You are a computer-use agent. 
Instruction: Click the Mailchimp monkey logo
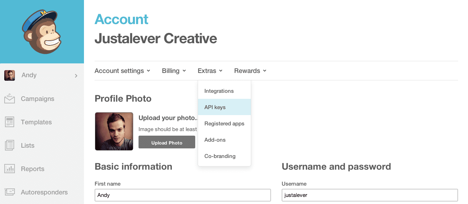[x=42, y=32]
